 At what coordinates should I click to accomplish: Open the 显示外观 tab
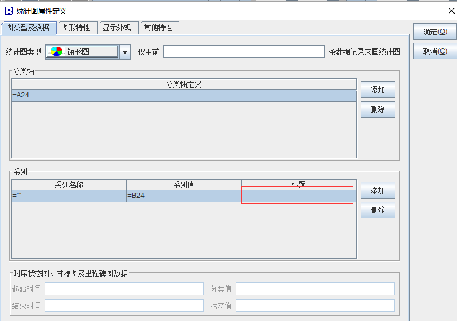click(117, 28)
